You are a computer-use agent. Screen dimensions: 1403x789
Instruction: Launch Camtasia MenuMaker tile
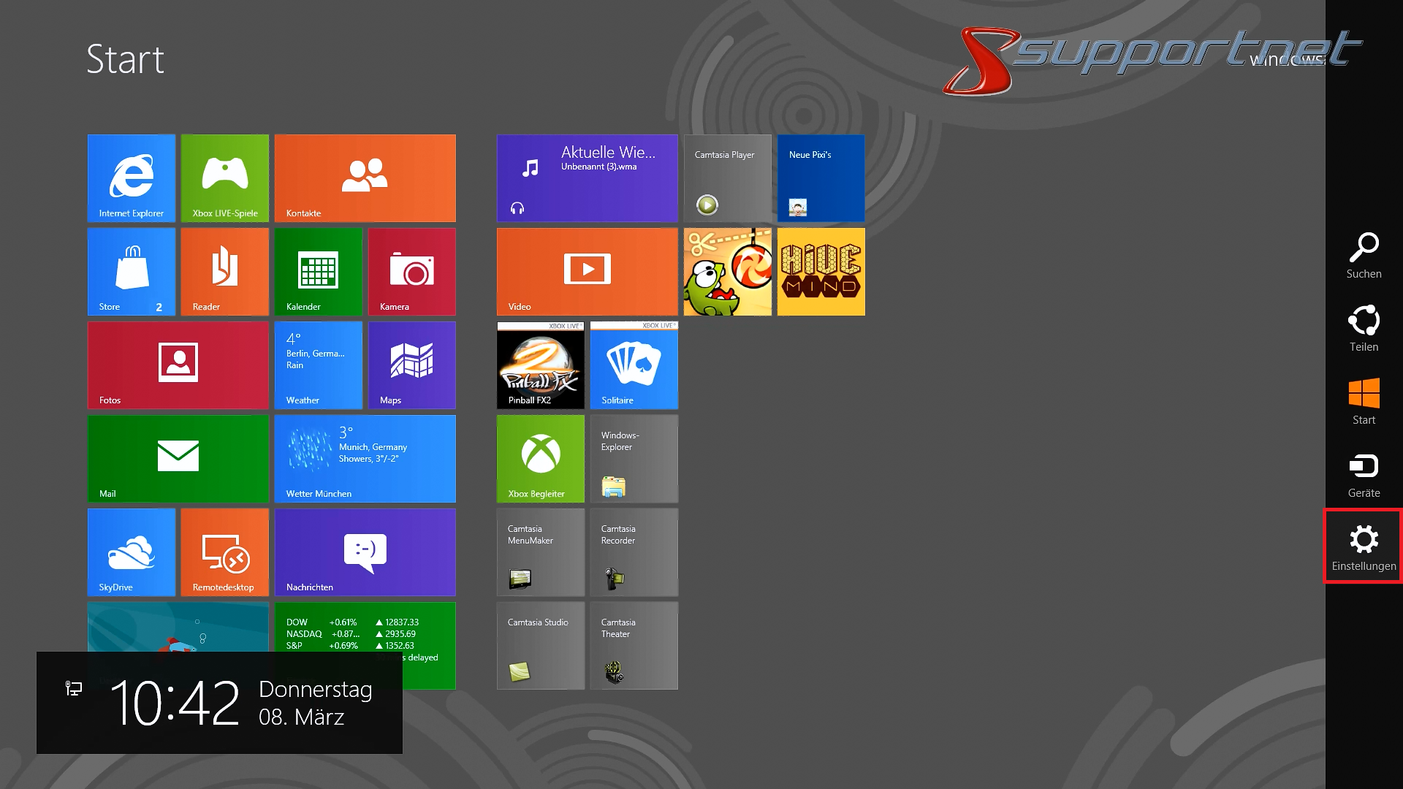tap(541, 552)
